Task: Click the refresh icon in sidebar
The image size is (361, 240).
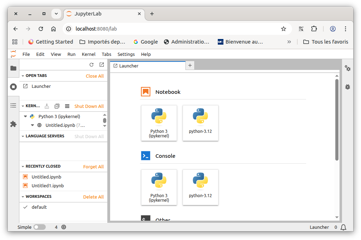Action: [91, 65]
